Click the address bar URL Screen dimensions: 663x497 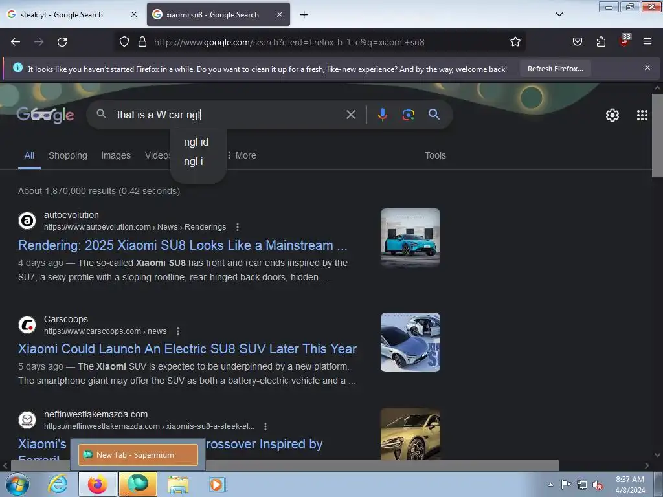pyautogui.click(x=289, y=42)
